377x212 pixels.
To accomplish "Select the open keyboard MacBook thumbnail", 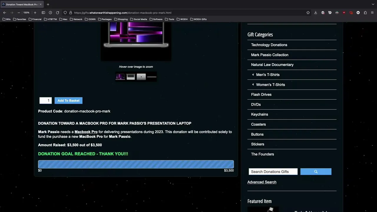I will point(131,77).
